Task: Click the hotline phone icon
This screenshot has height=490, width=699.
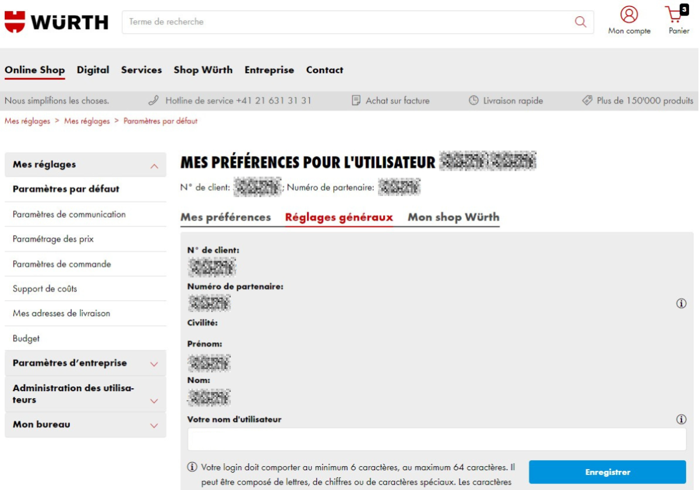Action: (x=154, y=101)
